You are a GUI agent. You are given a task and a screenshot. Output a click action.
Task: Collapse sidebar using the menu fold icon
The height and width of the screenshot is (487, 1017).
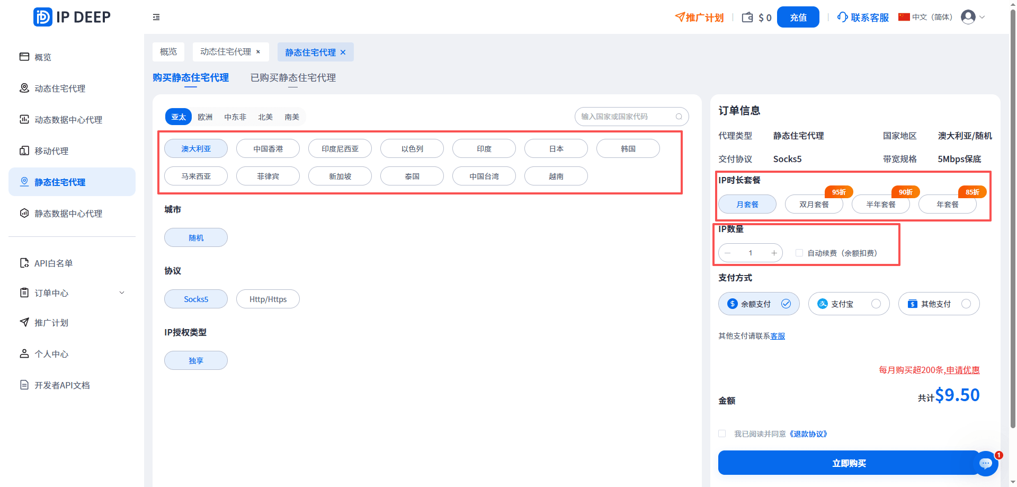pos(156,17)
